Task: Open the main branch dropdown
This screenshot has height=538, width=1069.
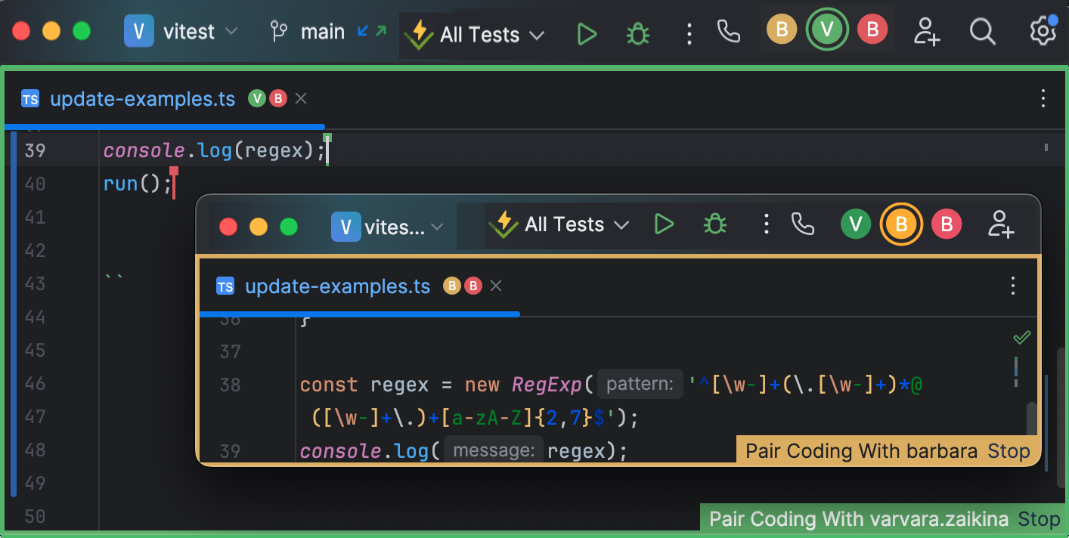Action: (x=324, y=31)
